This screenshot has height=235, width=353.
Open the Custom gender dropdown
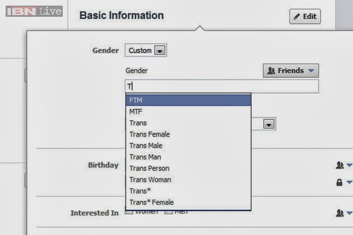146,50
